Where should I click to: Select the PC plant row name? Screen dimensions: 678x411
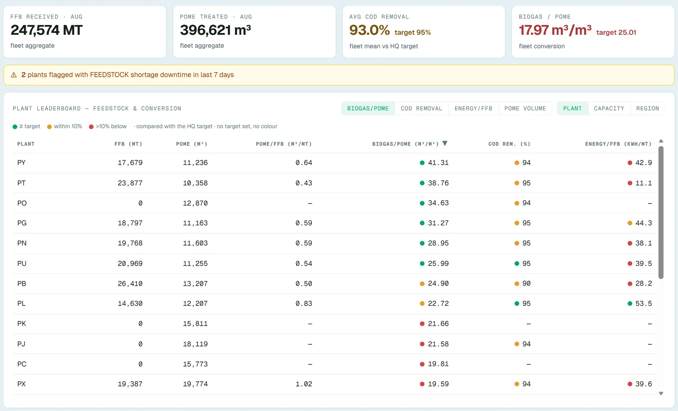click(x=22, y=364)
